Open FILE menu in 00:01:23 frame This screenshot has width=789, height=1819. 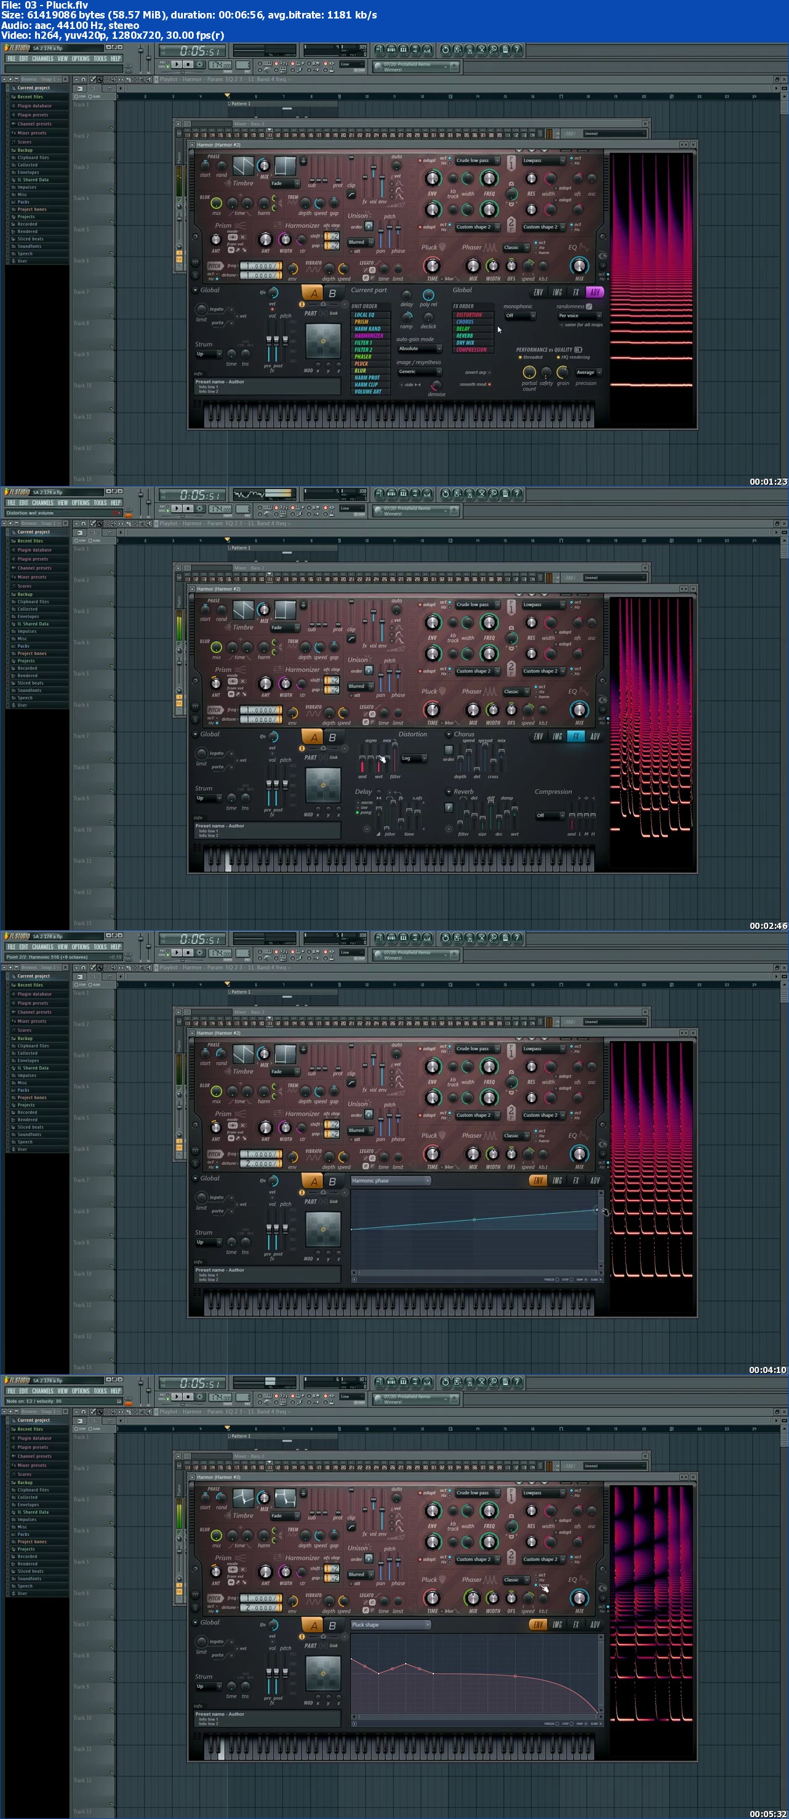pos(11,59)
